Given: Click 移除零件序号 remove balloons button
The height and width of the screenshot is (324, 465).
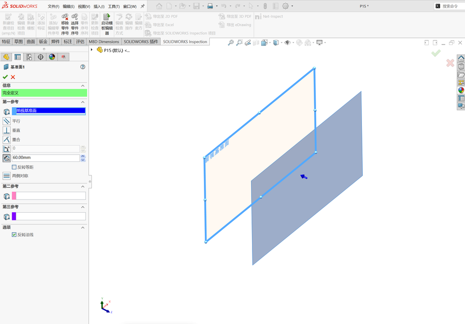Looking at the screenshot, I should pos(65,25).
